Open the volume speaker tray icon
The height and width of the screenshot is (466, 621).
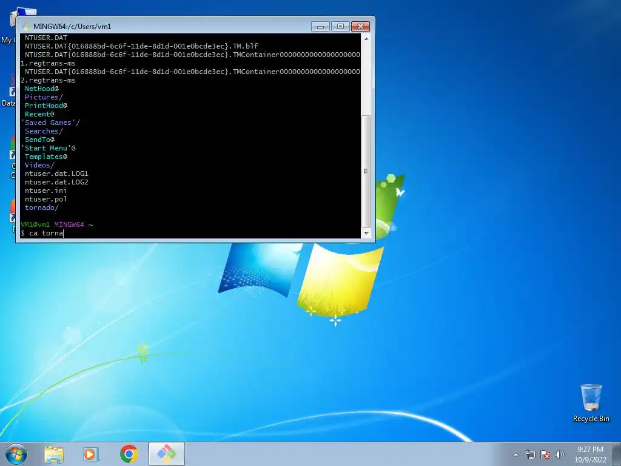point(560,454)
